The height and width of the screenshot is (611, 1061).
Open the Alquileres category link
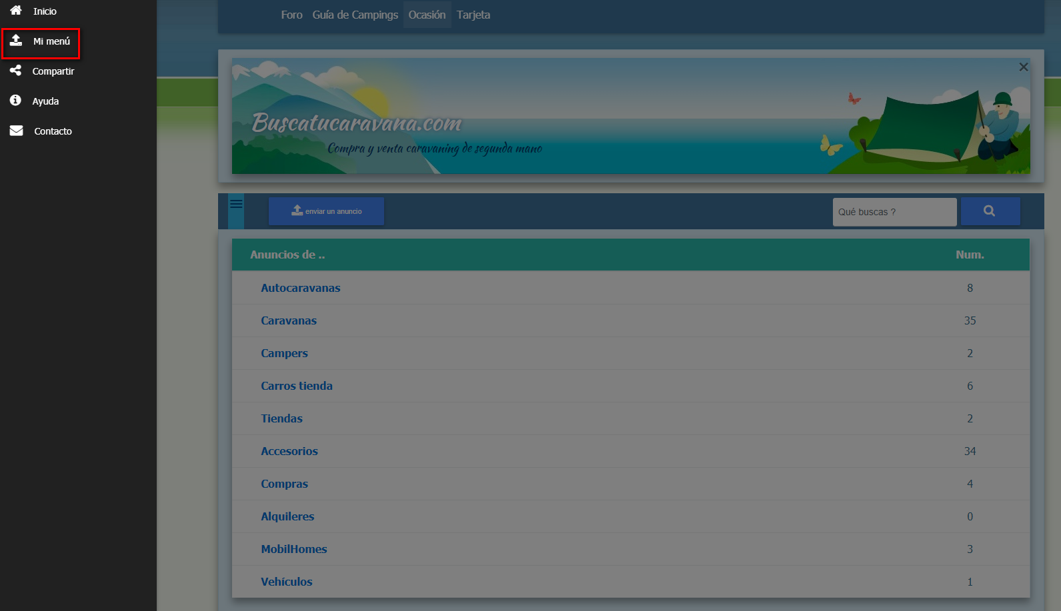(287, 516)
